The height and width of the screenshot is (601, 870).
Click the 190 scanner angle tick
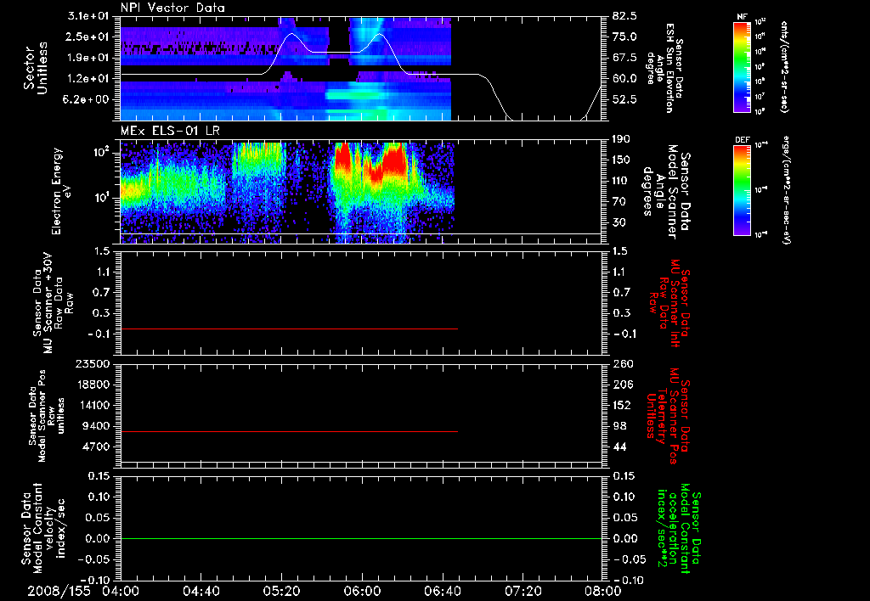[x=622, y=139]
